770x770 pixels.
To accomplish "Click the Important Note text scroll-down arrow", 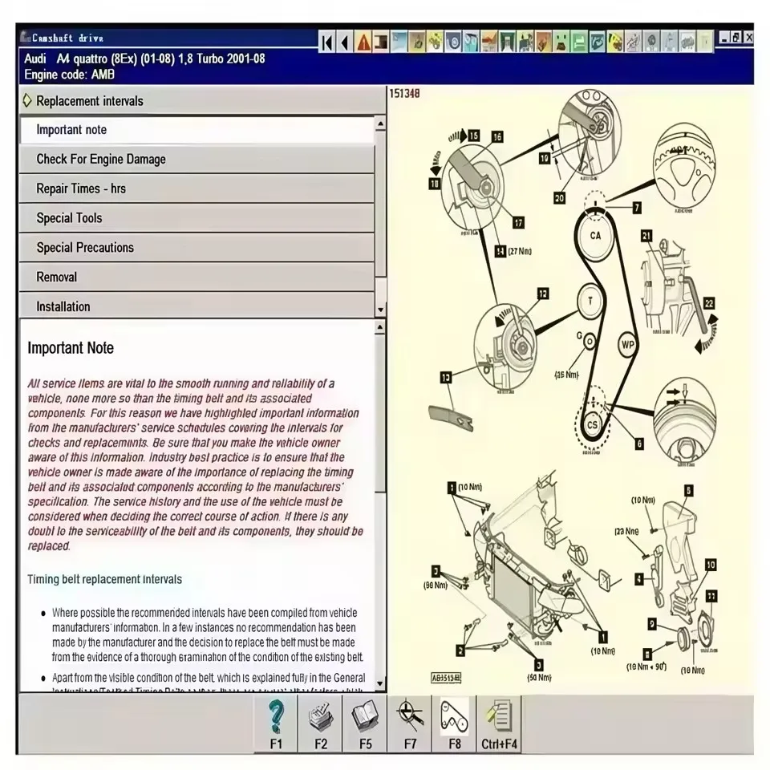I will (x=380, y=683).
